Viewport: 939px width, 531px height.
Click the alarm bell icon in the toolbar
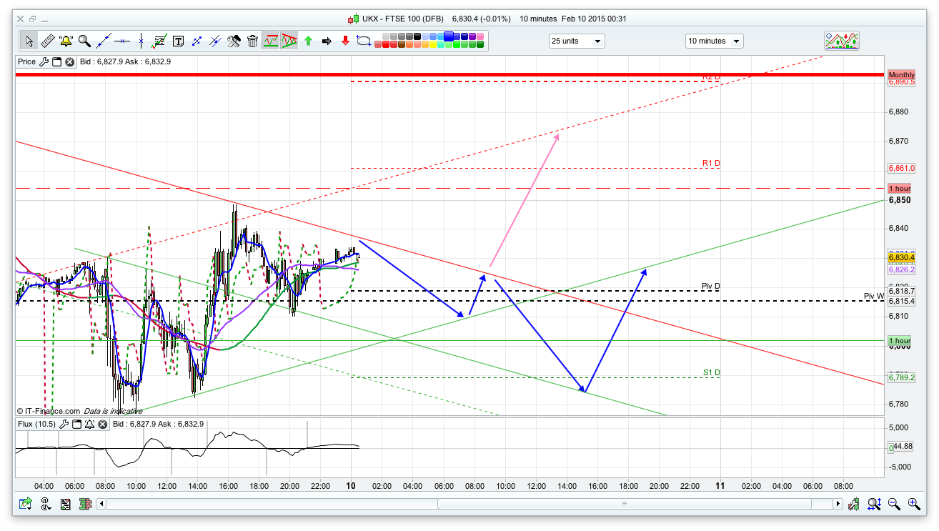[66, 41]
